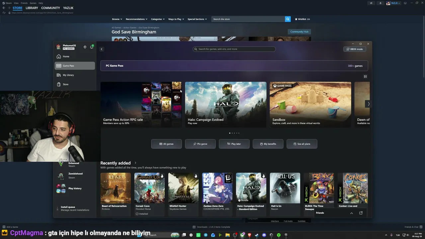
Task: Open the Special Sections dropdown
Action: [x=197, y=19]
